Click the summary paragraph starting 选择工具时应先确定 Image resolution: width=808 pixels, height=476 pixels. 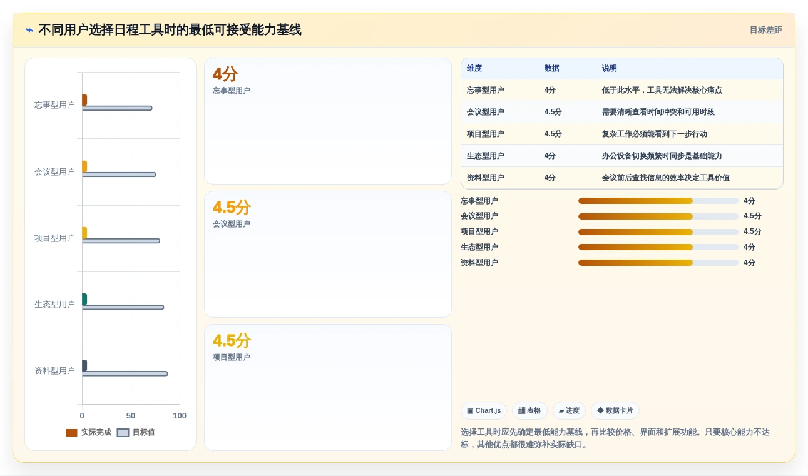615,438
